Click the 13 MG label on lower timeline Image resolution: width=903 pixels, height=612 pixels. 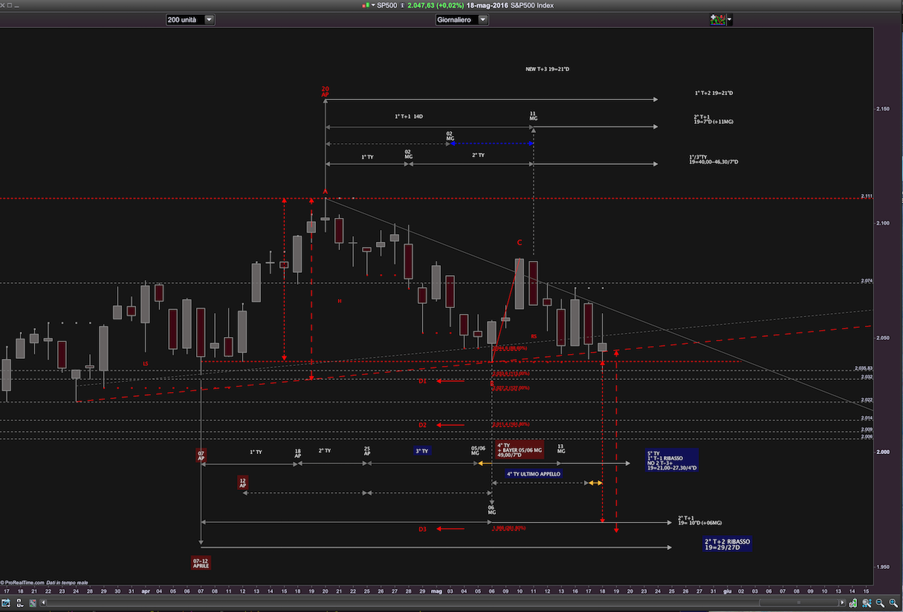tap(561, 448)
